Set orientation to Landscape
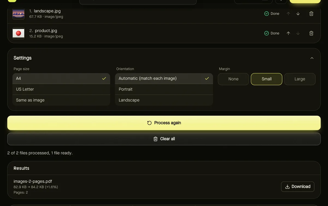The height and width of the screenshot is (206, 328). 164,100
